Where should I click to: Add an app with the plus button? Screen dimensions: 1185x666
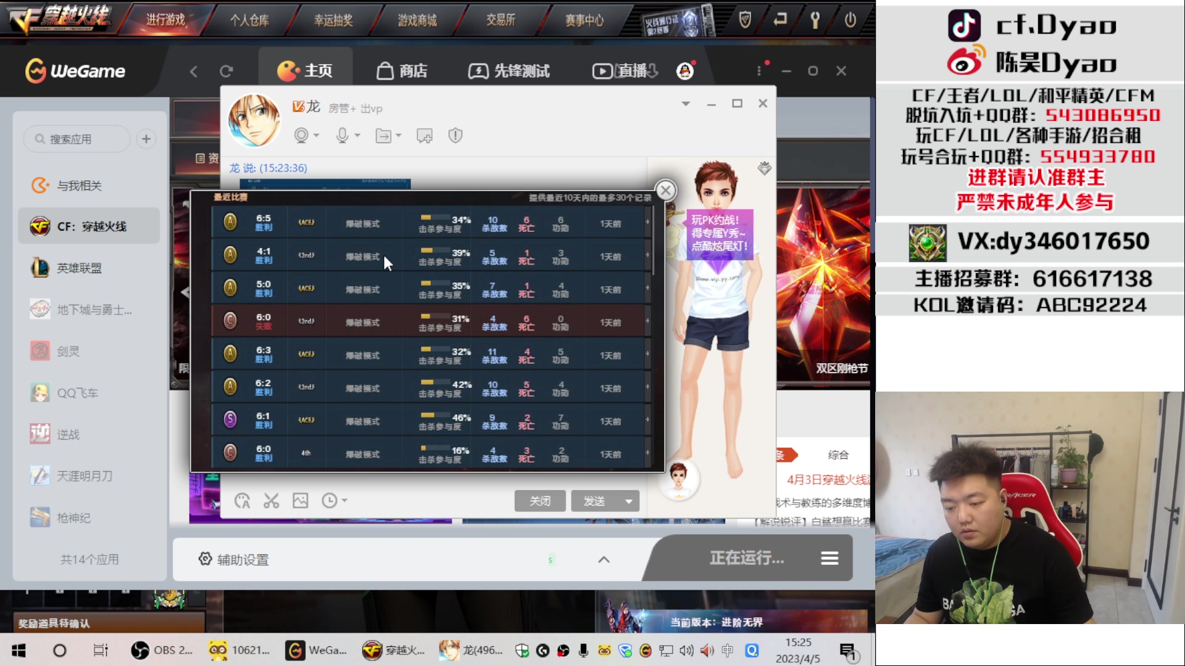point(146,139)
